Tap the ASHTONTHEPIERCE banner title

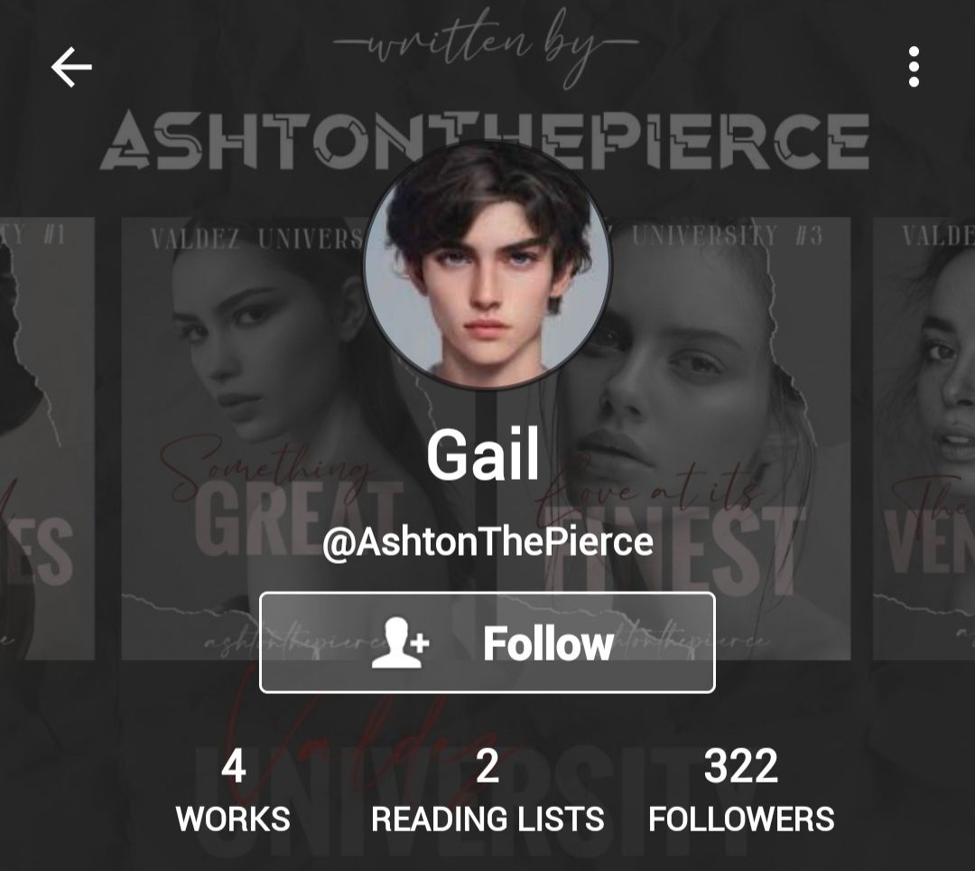[485, 141]
